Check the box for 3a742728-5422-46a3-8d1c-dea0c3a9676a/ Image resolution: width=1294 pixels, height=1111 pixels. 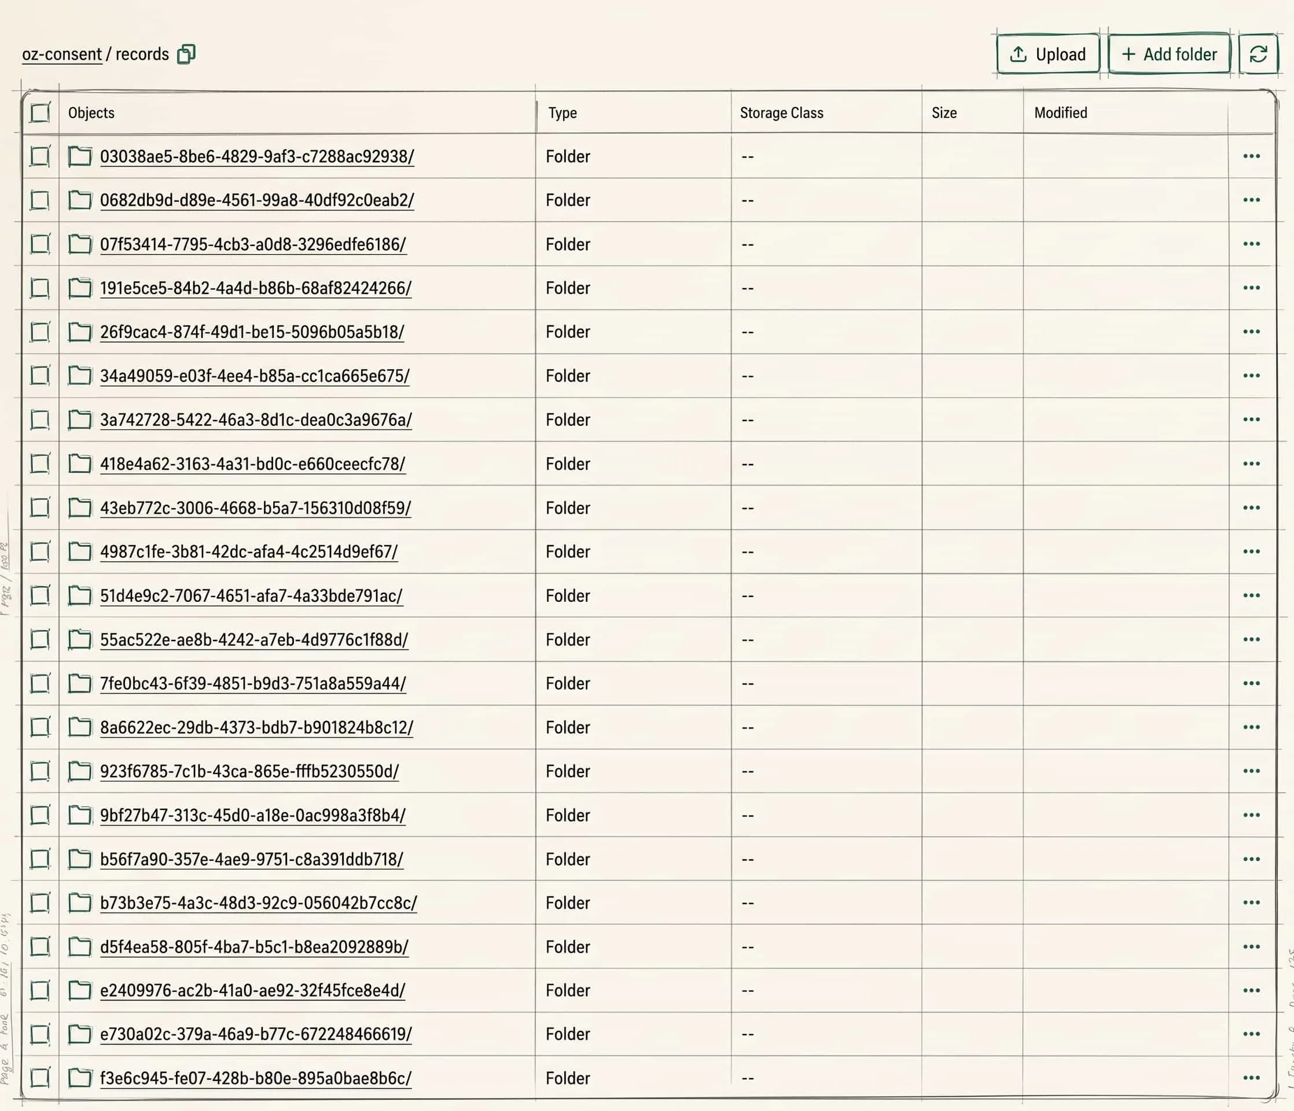pos(40,420)
